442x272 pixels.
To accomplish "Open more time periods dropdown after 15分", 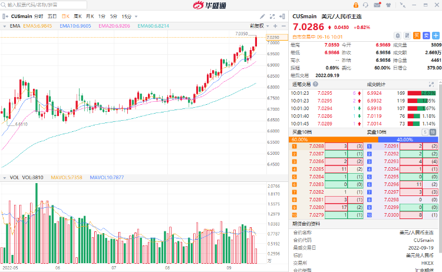I will (x=136, y=16).
